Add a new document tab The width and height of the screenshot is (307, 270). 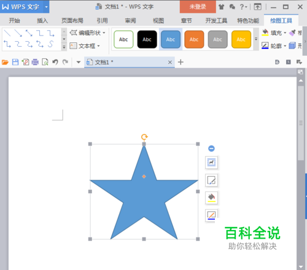181,62
